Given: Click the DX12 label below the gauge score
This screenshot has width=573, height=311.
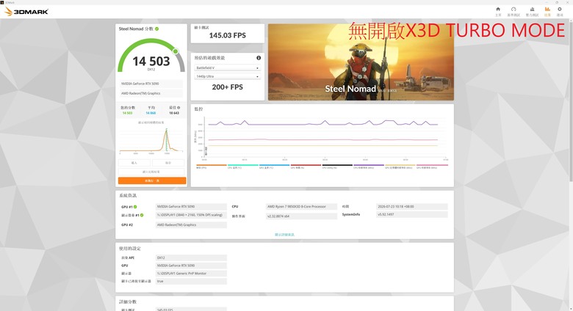Looking at the screenshot, I should pyautogui.click(x=151, y=70).
